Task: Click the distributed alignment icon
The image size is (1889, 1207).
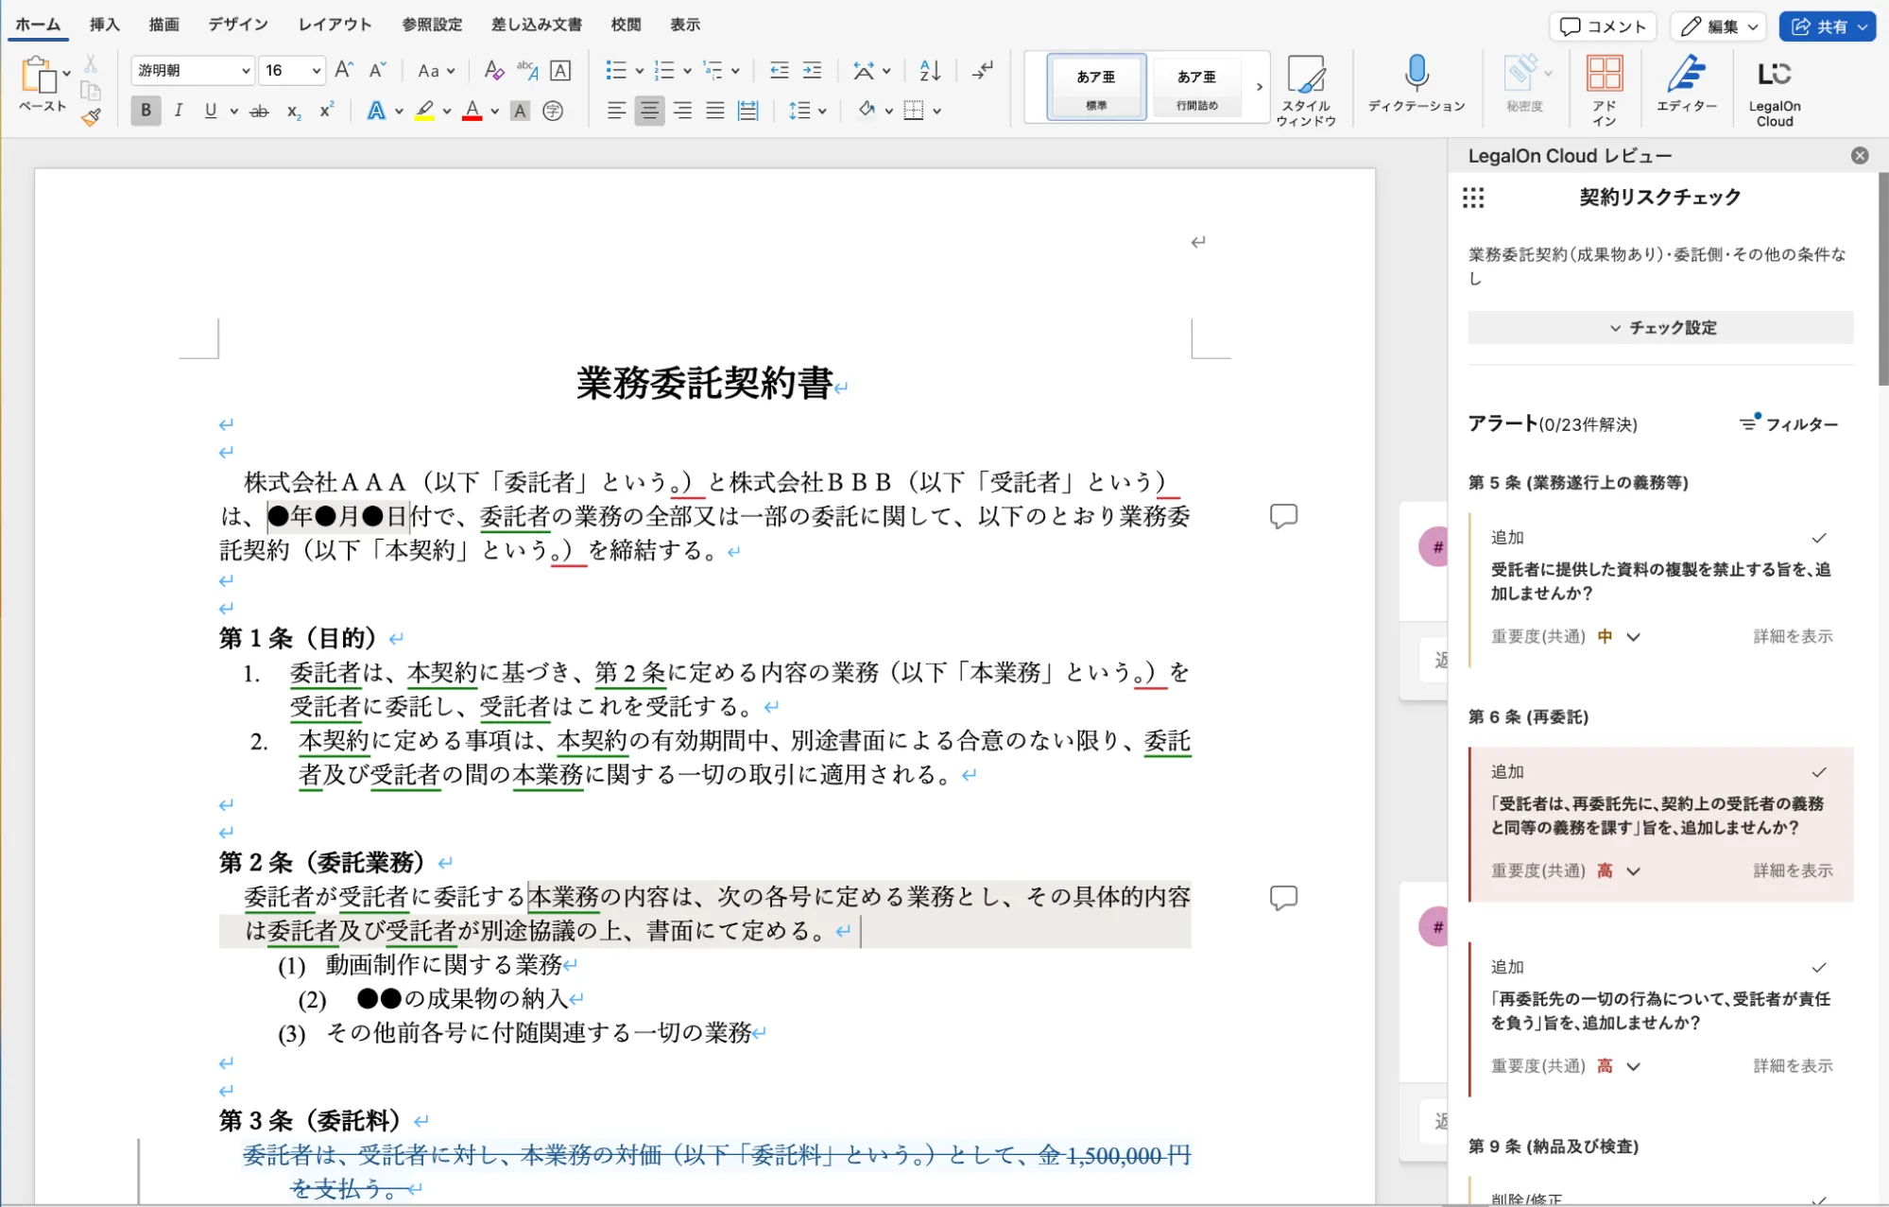Action: (748, 111)
